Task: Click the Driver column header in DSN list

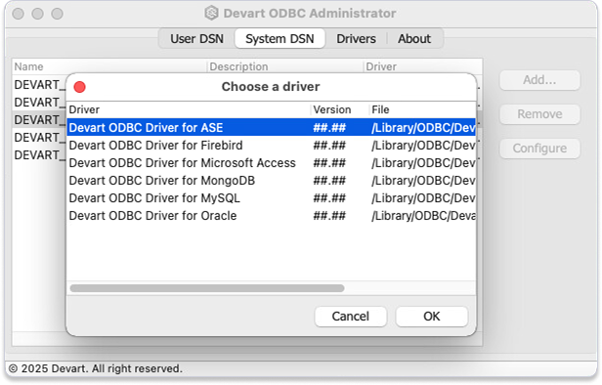Action: (x=422, y=66)
